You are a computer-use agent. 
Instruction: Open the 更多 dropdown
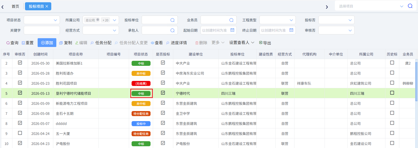(218, 42)
